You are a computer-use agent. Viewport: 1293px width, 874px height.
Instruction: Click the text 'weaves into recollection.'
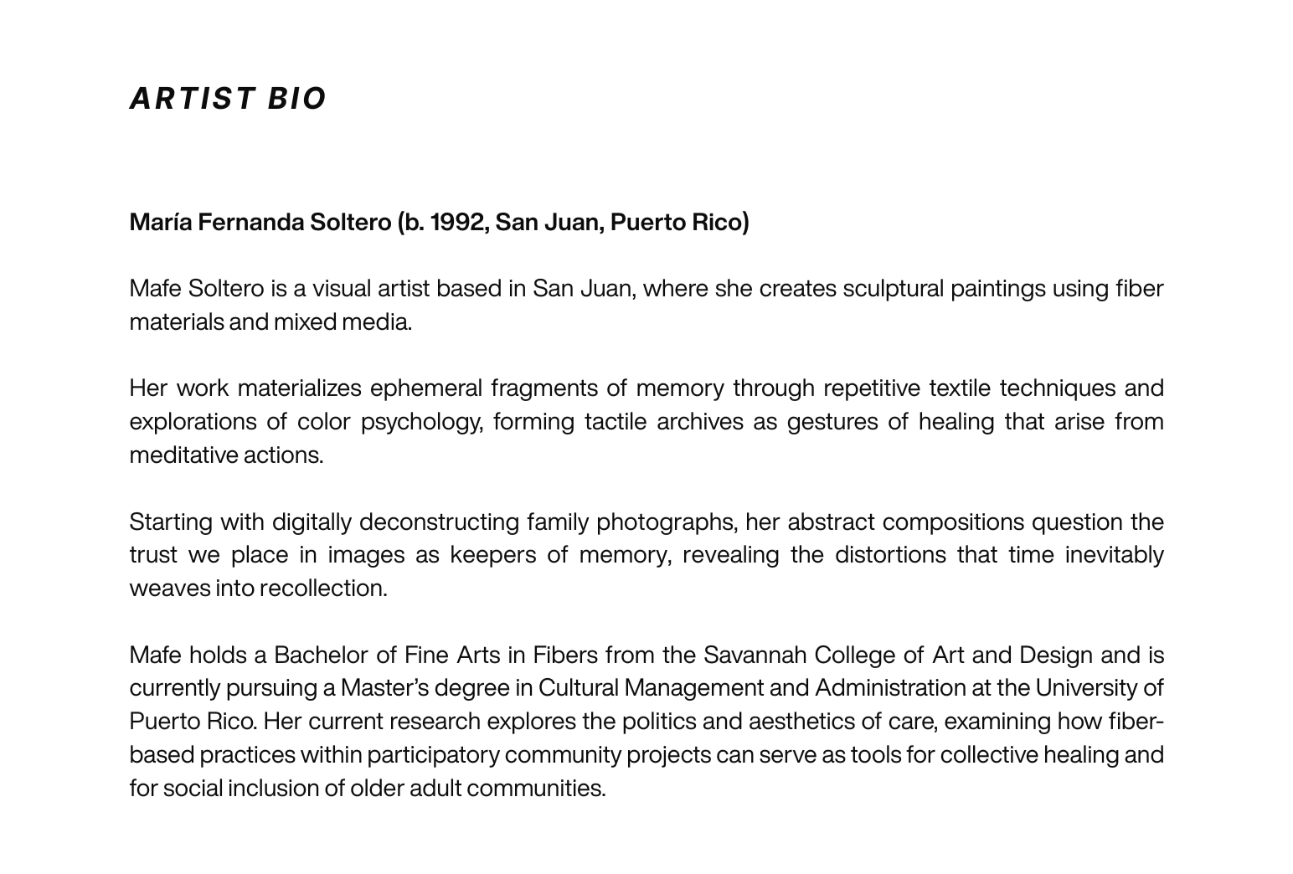pyautogui.click(x=258, y=589)
